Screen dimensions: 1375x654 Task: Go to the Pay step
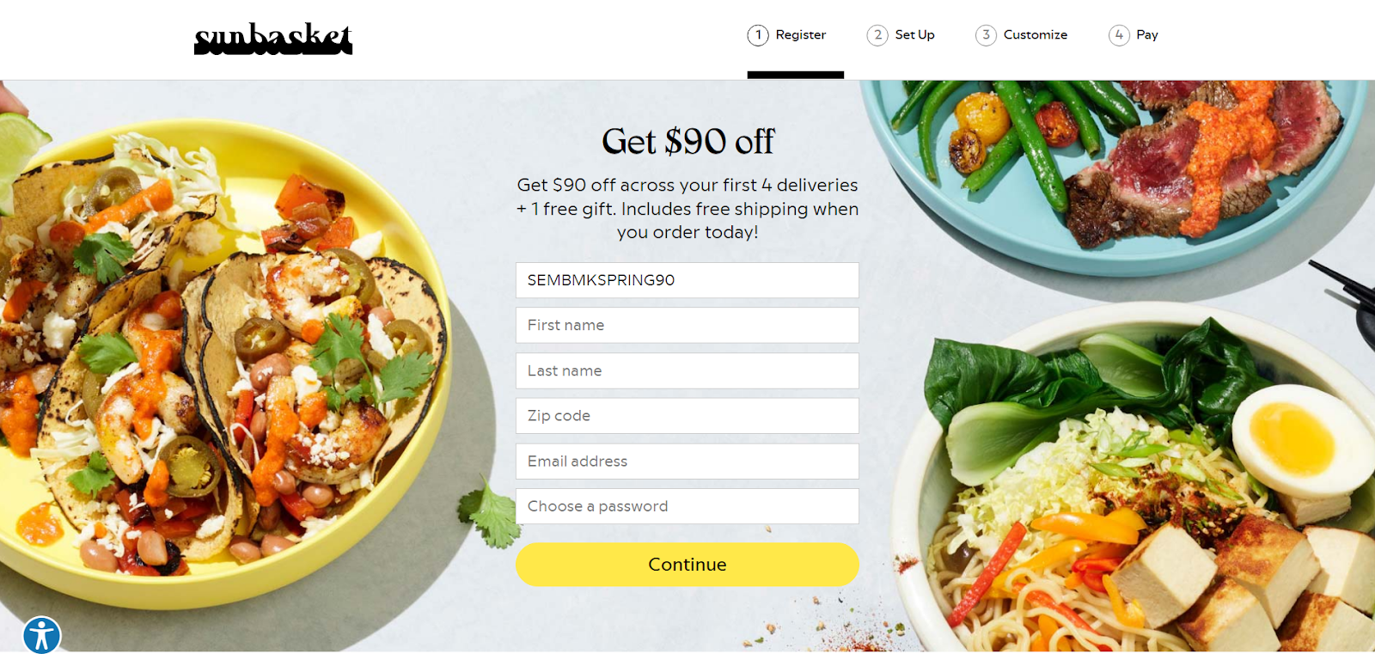1147,35
